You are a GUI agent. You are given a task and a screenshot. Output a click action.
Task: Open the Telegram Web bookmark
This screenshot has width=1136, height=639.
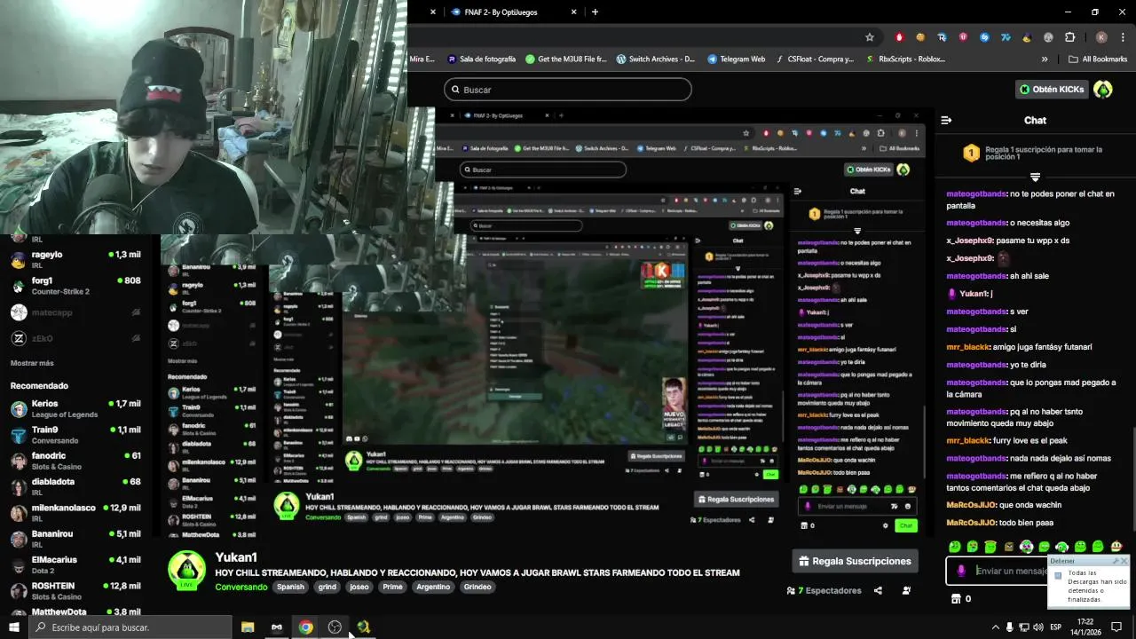[736, 59]
